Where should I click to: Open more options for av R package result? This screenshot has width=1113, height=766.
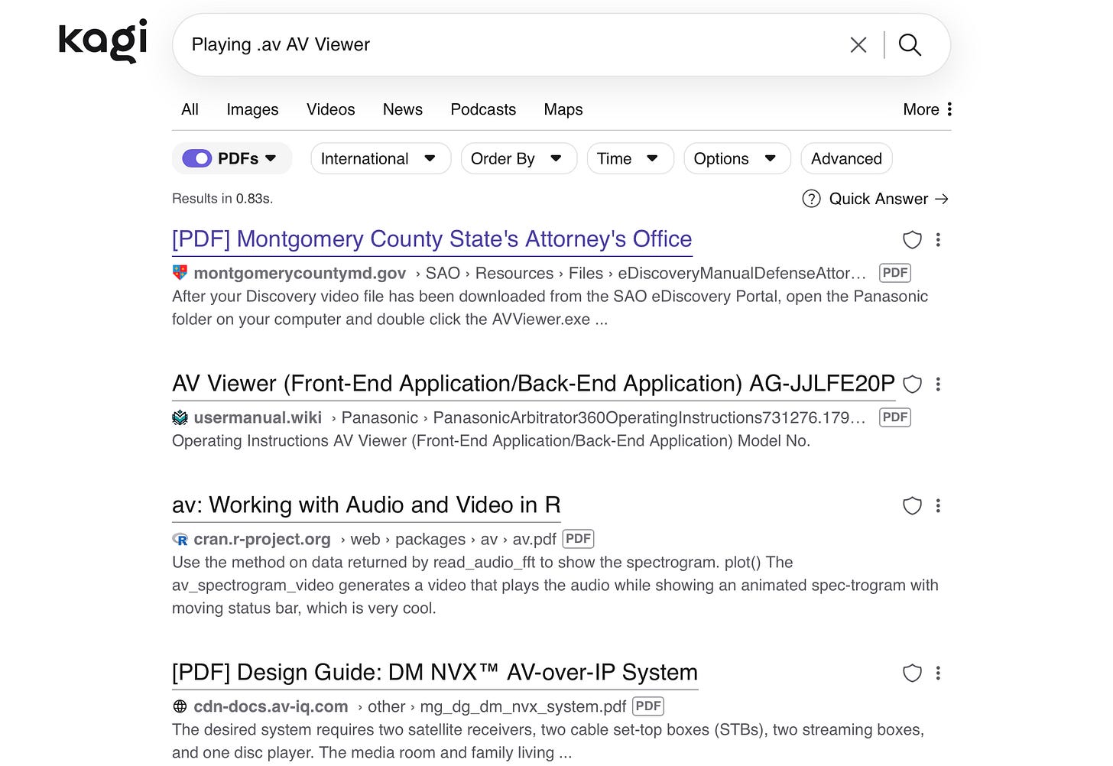click(938, 505)
